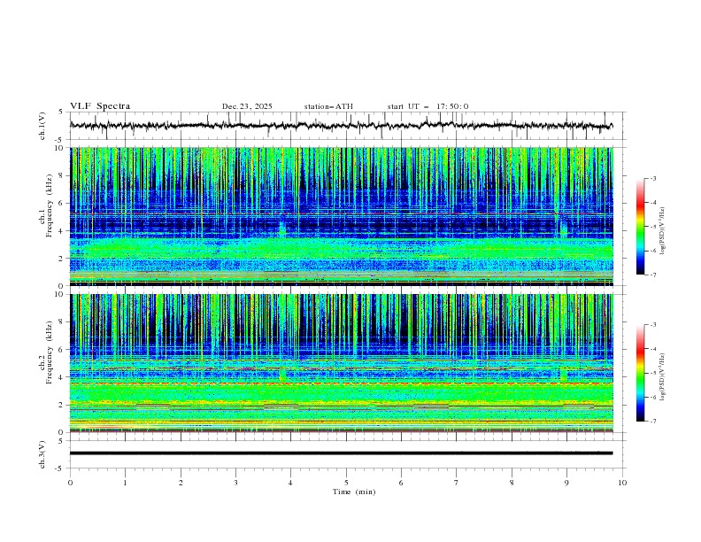Click time axis tick label '5'
Image resolution: width=701 pixels, height=542 pixels.
coord(346,483)
